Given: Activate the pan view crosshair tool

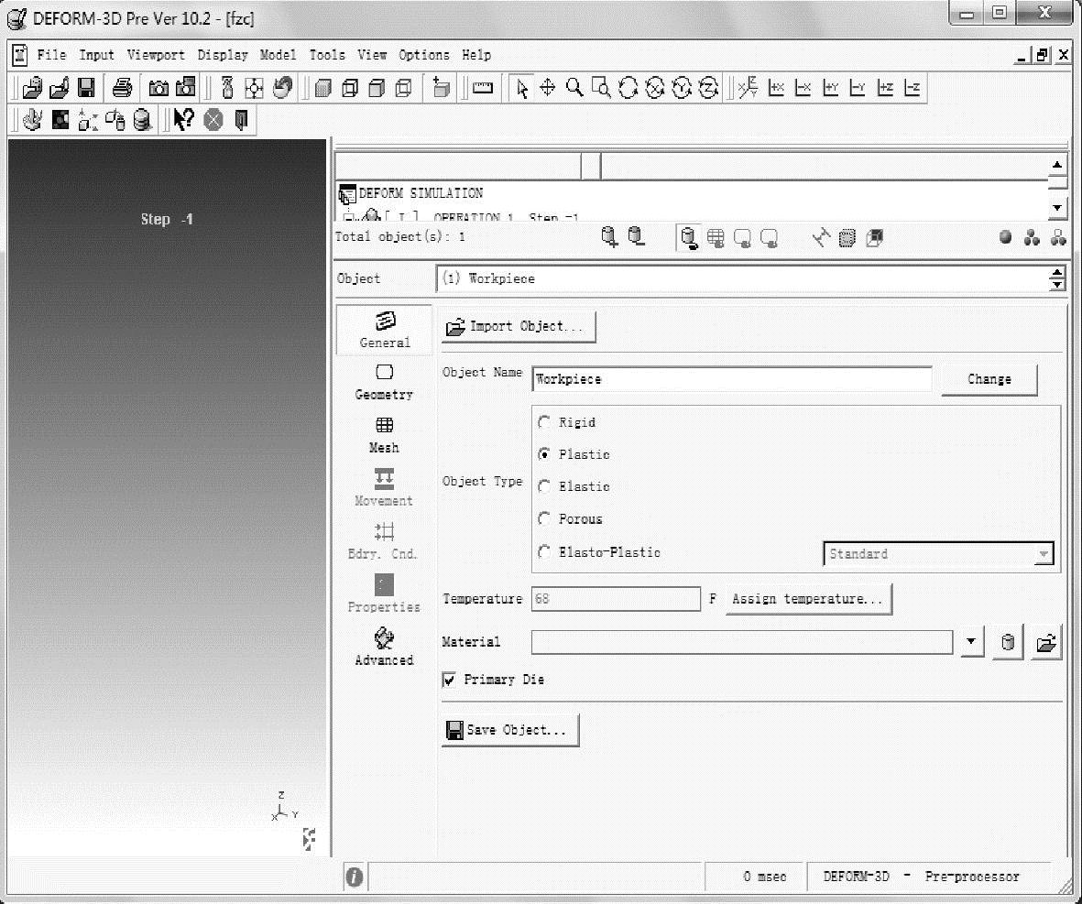Looking at the screenshot, I should tap(548, 88).
